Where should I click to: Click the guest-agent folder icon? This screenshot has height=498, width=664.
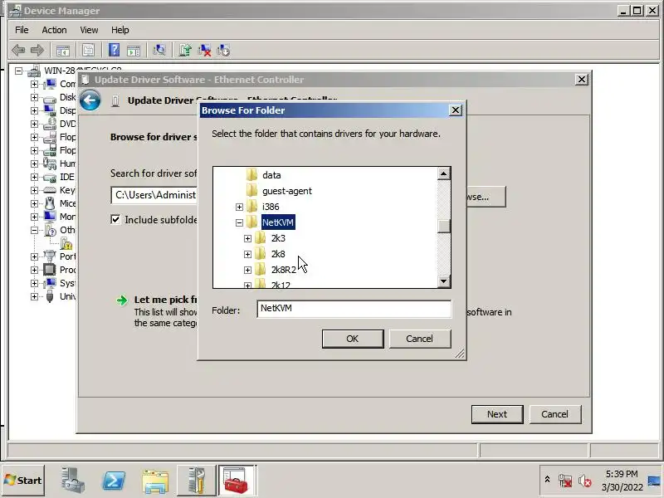tap(251, 191)
